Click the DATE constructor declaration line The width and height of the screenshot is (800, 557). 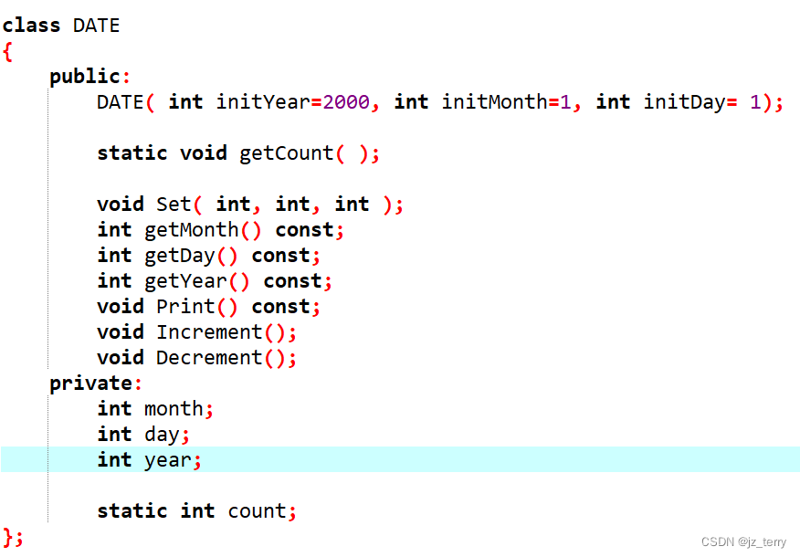[x=440, y=102]
